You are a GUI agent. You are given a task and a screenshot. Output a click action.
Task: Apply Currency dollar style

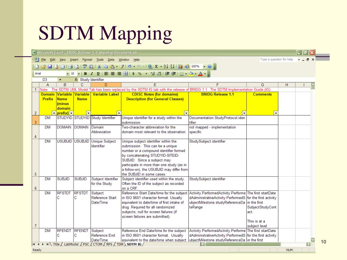click(133, 73)
